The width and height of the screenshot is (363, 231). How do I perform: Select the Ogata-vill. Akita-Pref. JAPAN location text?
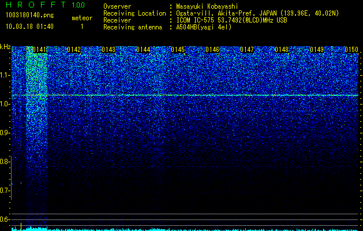click(257, 13)
